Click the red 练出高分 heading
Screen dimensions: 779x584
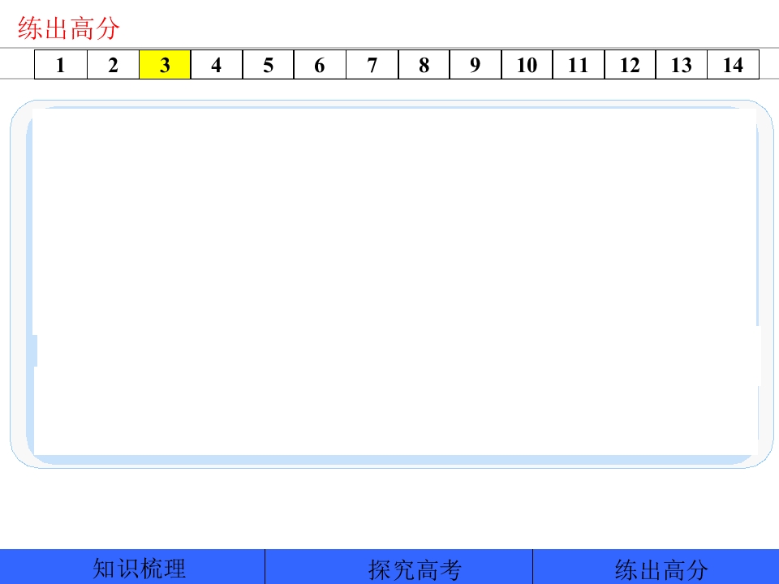click(x=68, y=28)
